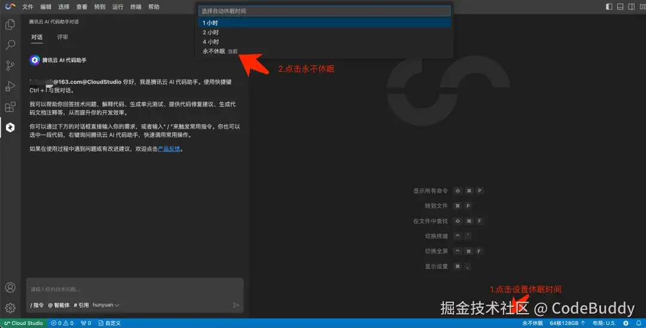This screenshot has width=646, height=328.
Task: Click 布局: U.S. keyboard layout entry
Action: point(604,323)
